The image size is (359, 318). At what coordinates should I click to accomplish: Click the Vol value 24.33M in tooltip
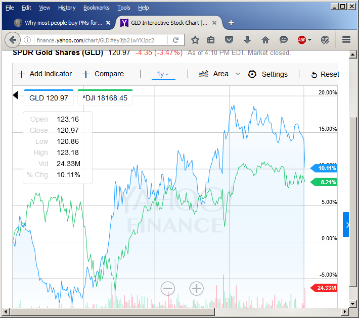(x=68, y=164)
